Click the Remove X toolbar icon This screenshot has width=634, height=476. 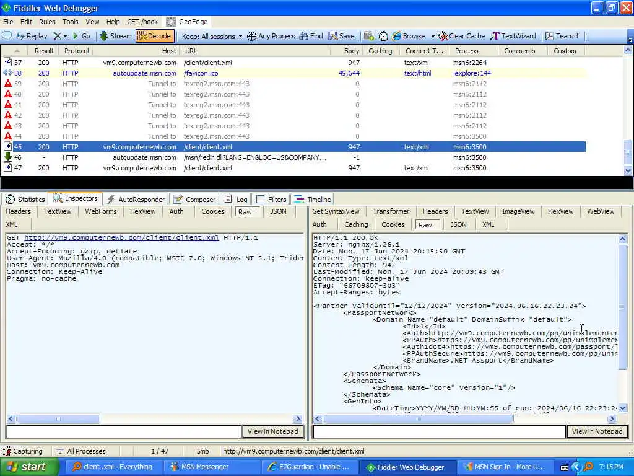coord(58,36)
